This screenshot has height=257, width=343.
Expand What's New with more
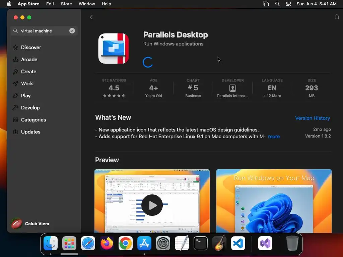click(274, 137)
